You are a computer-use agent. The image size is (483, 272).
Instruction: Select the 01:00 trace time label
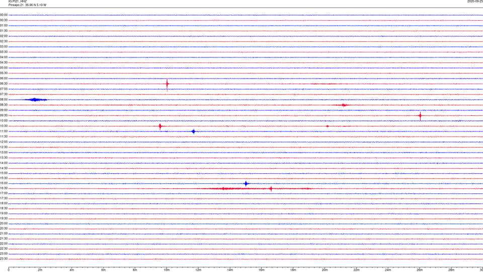pyautogui.click(x=4, y=26)
